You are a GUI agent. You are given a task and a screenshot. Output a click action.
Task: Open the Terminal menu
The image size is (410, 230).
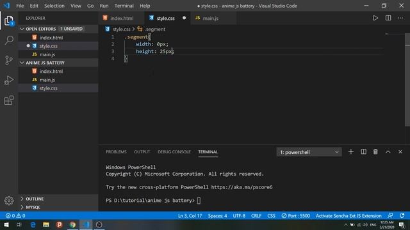124,6
